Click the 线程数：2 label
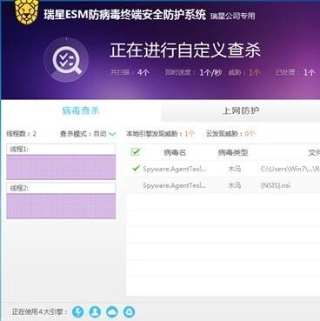Image resolution: width=320 pixels, height=321 pixels. point(21,134)
